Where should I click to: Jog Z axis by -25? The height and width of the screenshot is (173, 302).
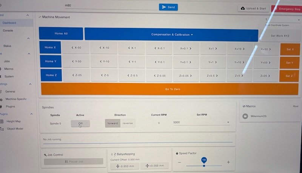click(77, 75)
